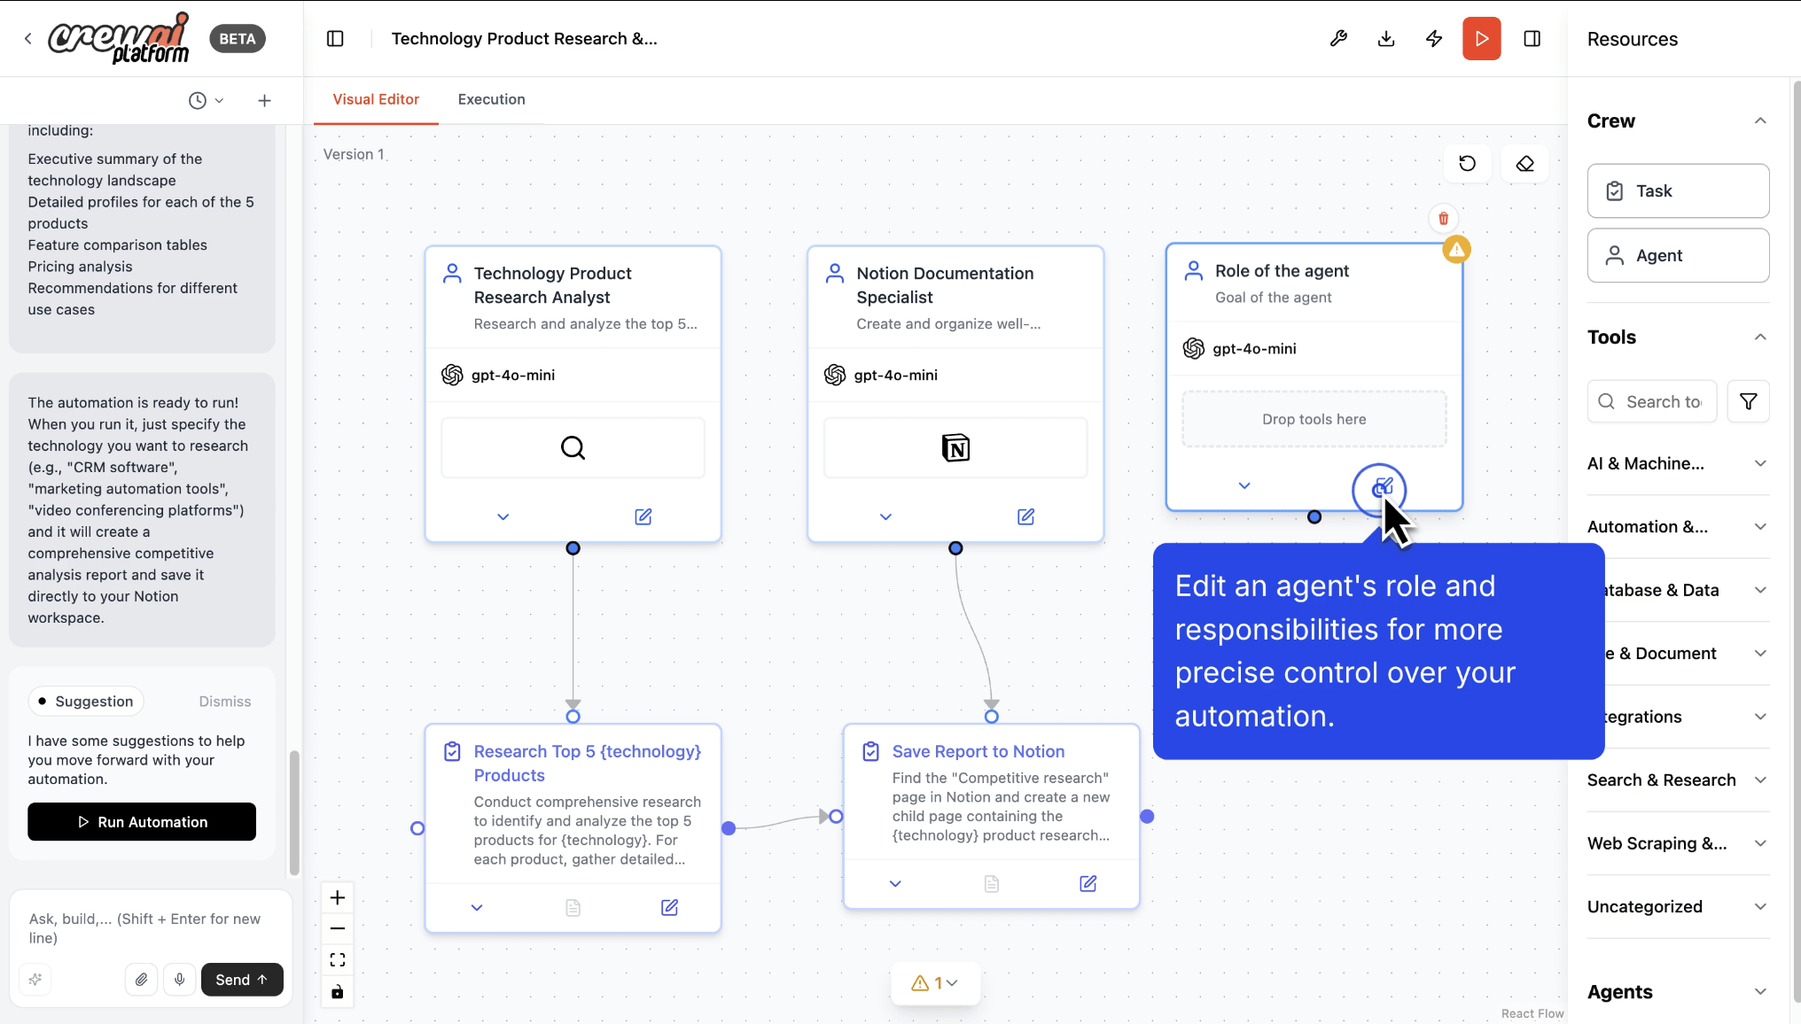1801x1024 pixels.
Task: Click the microphone icon for voice input
Action: (180, 980)
